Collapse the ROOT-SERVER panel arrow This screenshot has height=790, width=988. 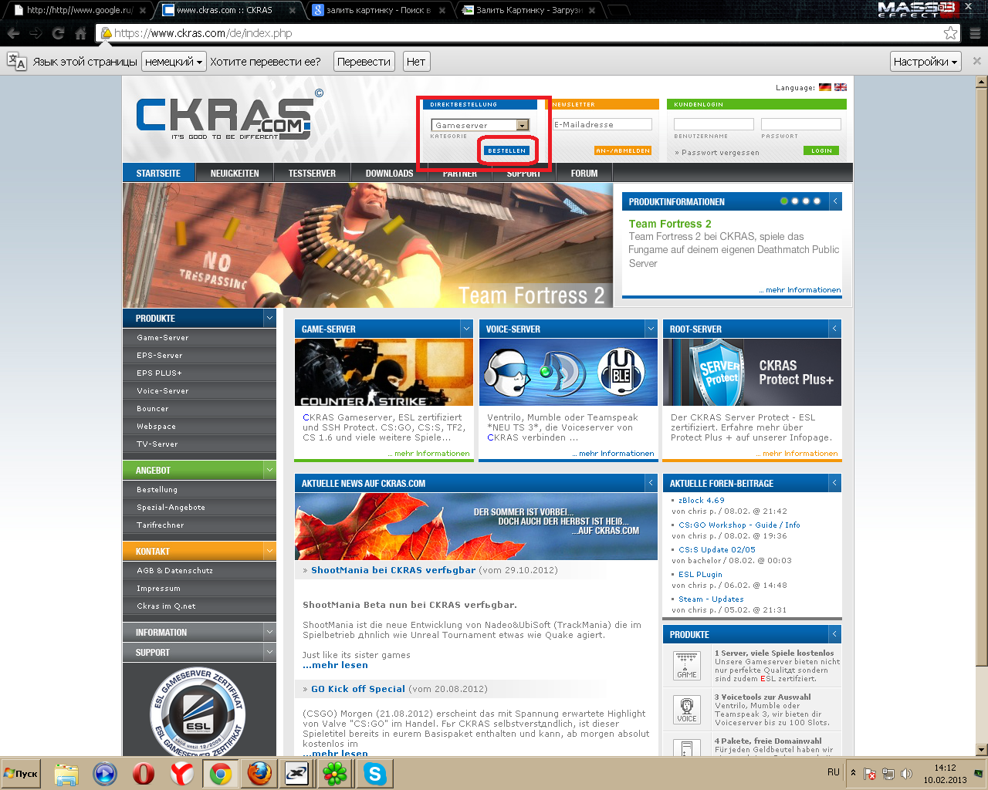point(834,329)
